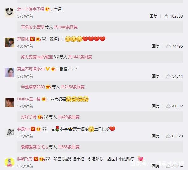This screenshot has height=170, width=188.
Task: Expand the 共1441条回复 replies thread
Action: 80,57
